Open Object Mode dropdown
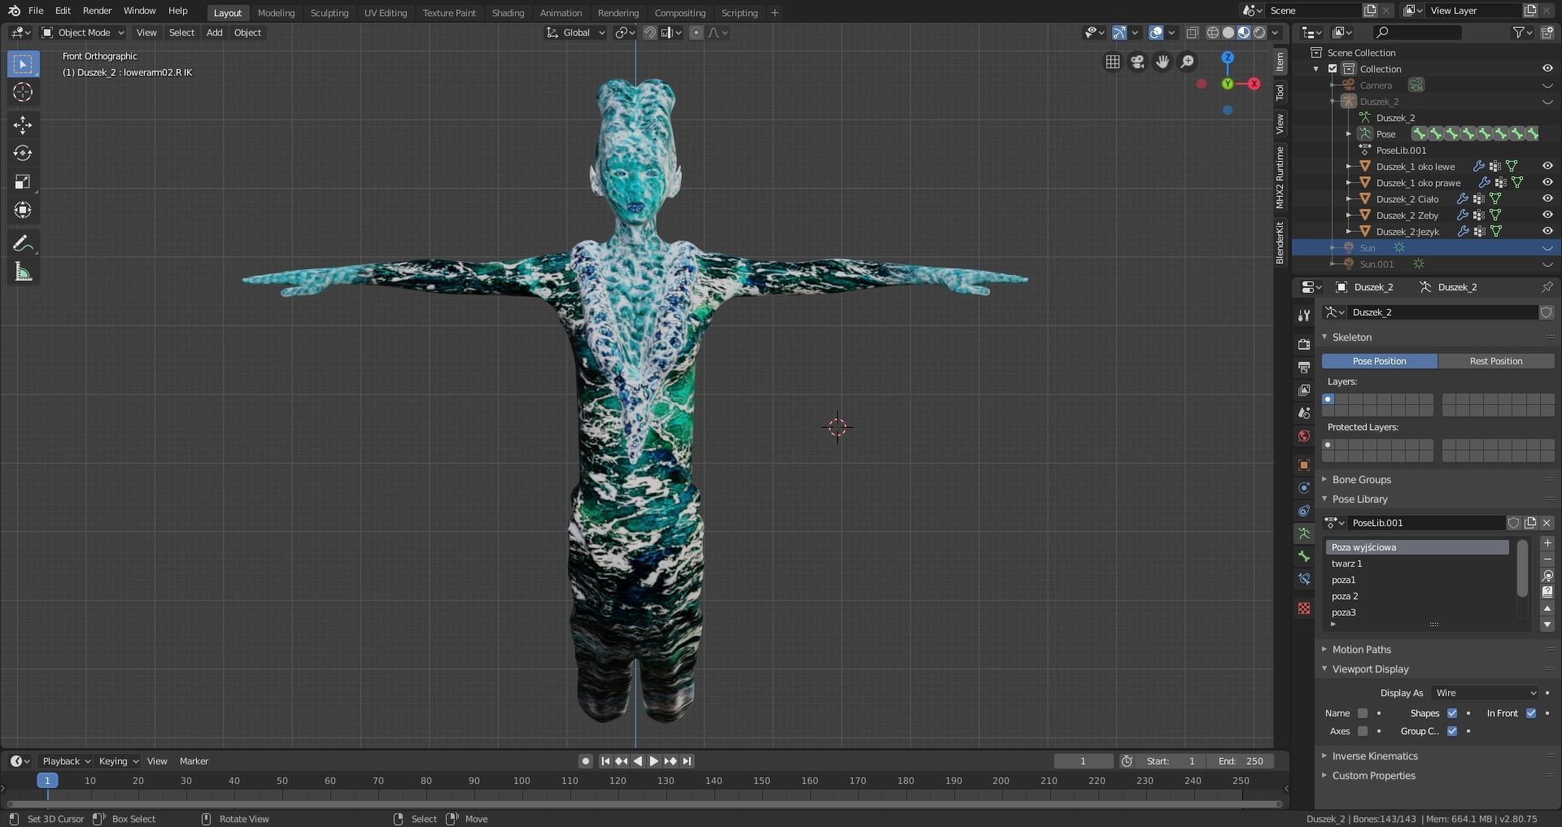This screenshot has width=1562, height=827. tap(82, 33)
